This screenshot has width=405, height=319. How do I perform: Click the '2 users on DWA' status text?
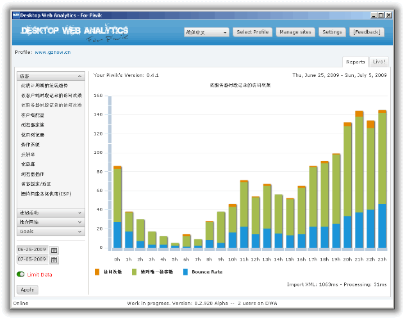pyautogui.click(x=257, y=303)
